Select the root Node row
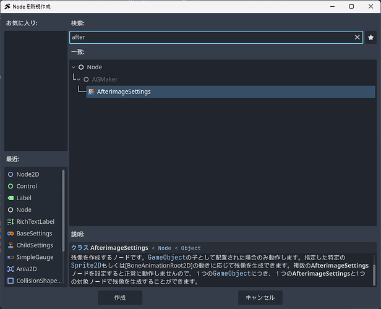 tap(95, 67)
